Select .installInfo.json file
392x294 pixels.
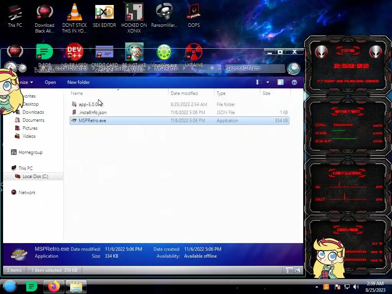point(180,112)
